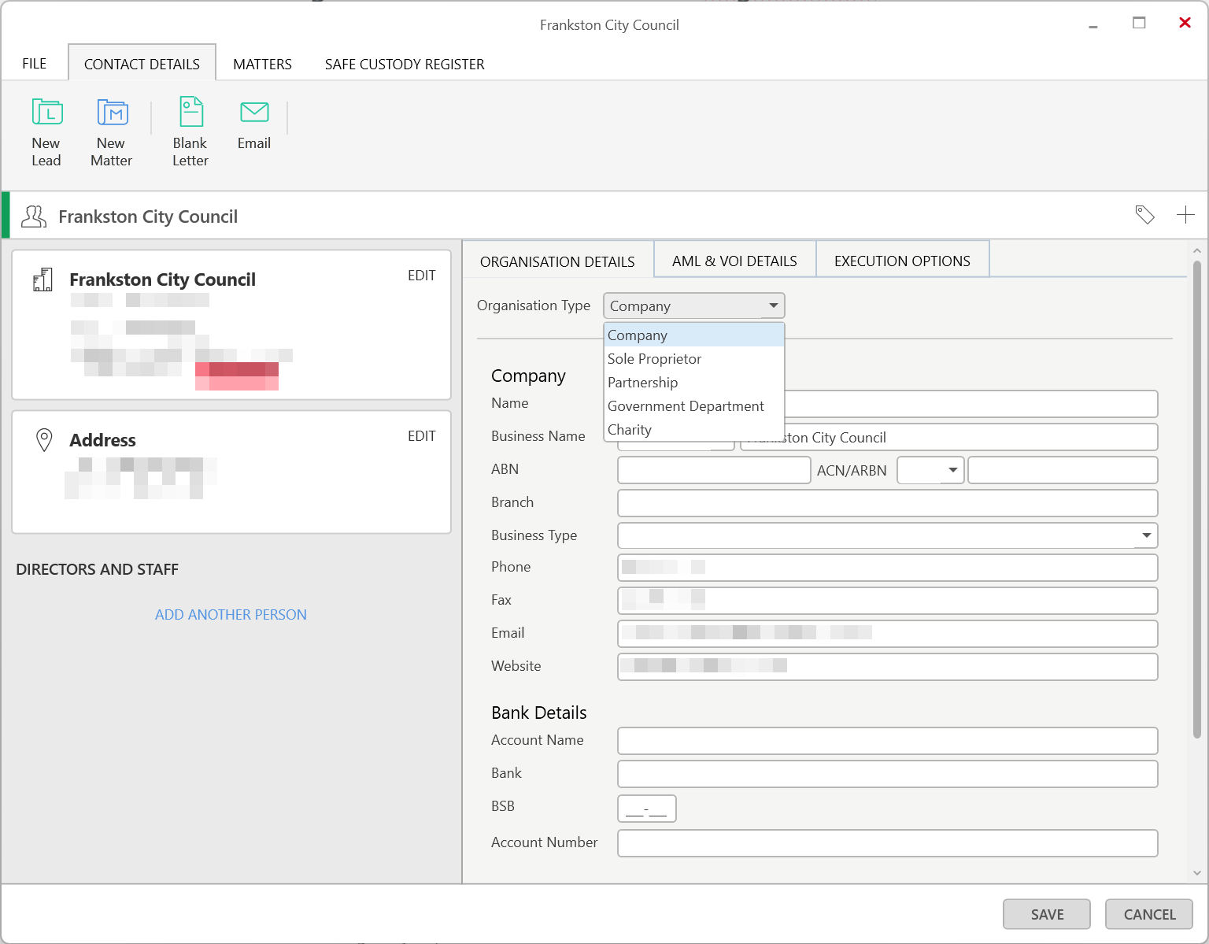
Task: Click the address location pin icon
Action: 45,440
